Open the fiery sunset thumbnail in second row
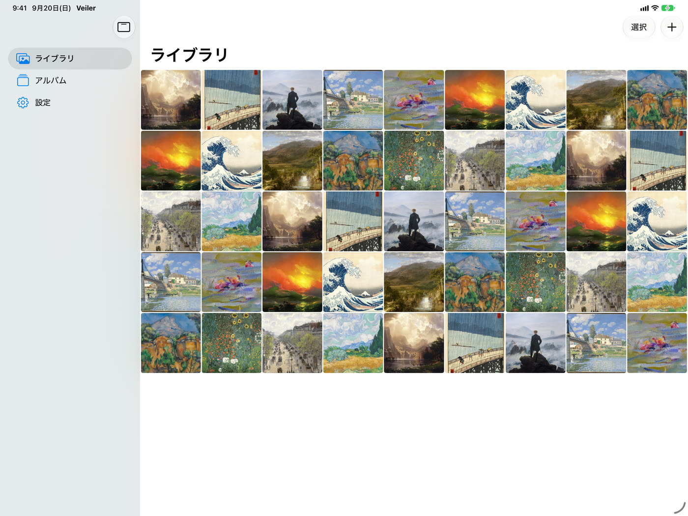This screenshot has height=516, width=688. click(x=171, y=161)
